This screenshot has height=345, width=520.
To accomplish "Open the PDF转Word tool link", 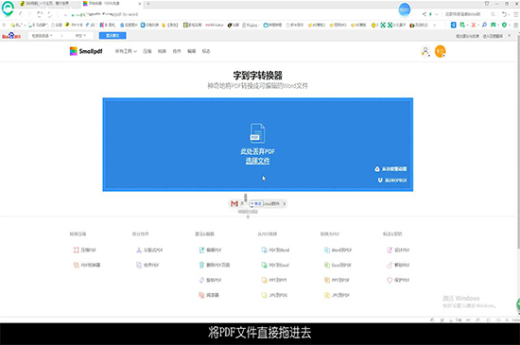I will click(x=275, y=250).
